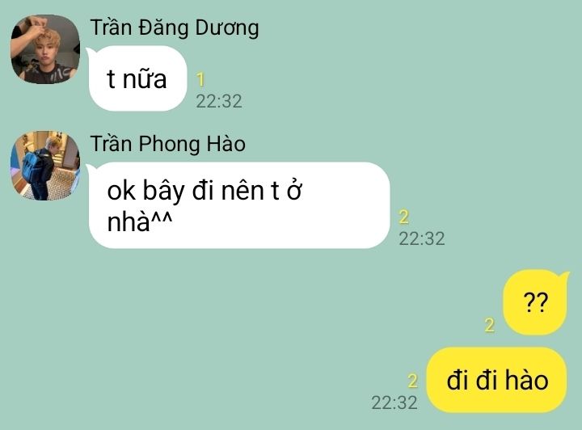Tap unread count 2 beside Phong Hào's message
Image resolution: width=582 pixels, height=430 pixels.
pyautogui.click(x=404, y=217)
